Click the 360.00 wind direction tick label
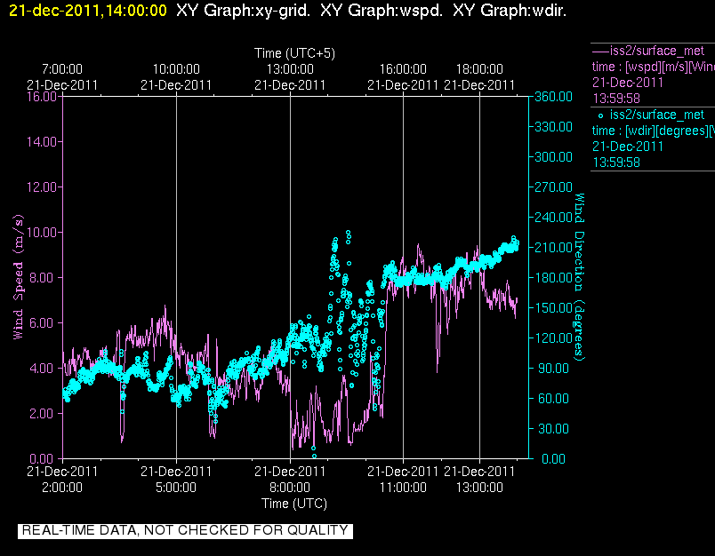 pos(553,97)
